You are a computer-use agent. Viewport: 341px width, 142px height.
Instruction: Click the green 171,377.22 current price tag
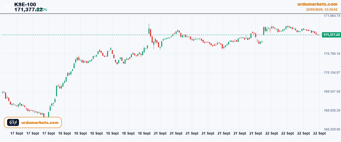[332, 35]
